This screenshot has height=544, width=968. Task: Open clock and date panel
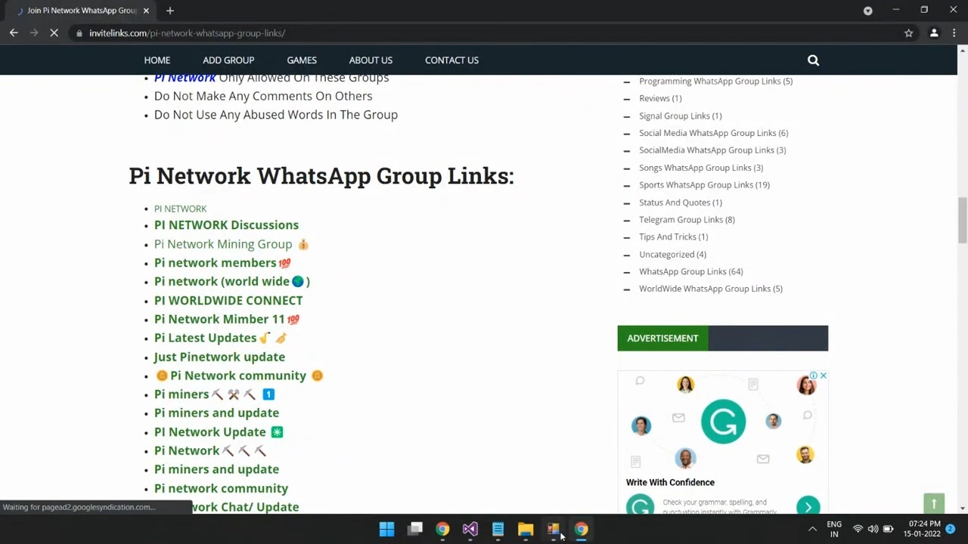924,529
